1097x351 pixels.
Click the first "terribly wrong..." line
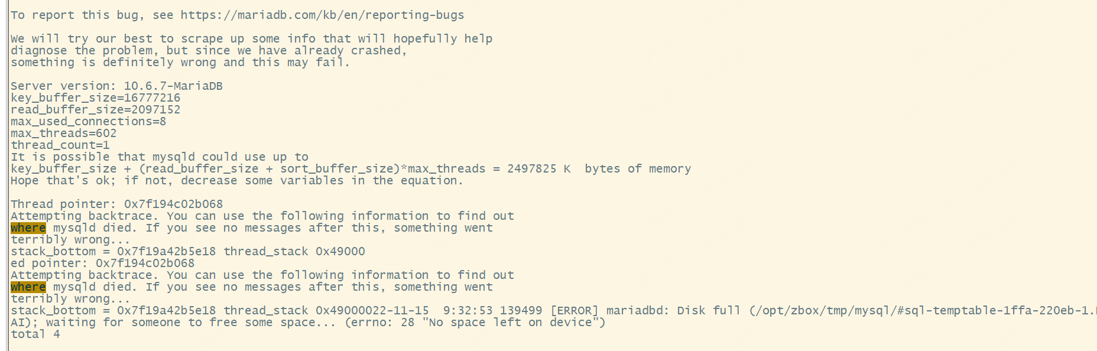pos(70,240)
